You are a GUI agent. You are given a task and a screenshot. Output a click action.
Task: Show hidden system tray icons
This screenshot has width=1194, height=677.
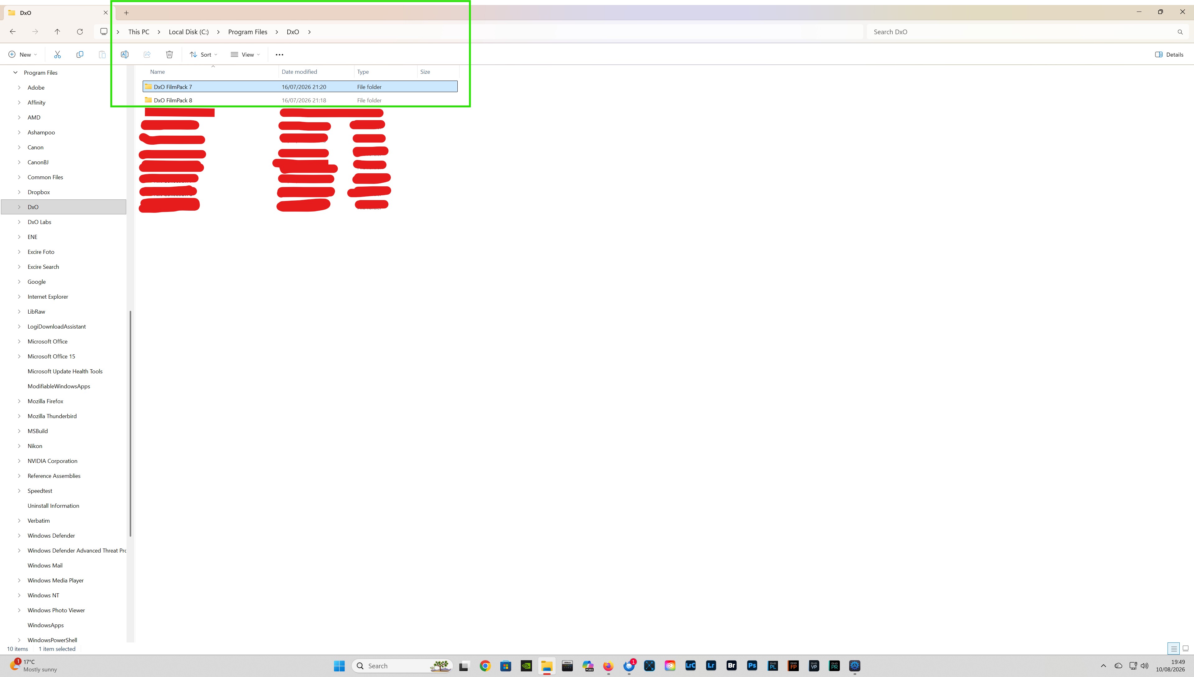coord(1104,666)
